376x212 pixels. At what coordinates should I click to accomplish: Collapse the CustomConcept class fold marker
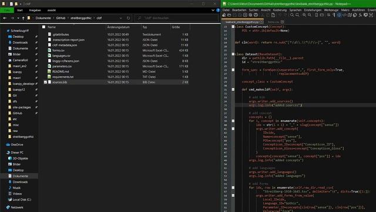(233, 26)
